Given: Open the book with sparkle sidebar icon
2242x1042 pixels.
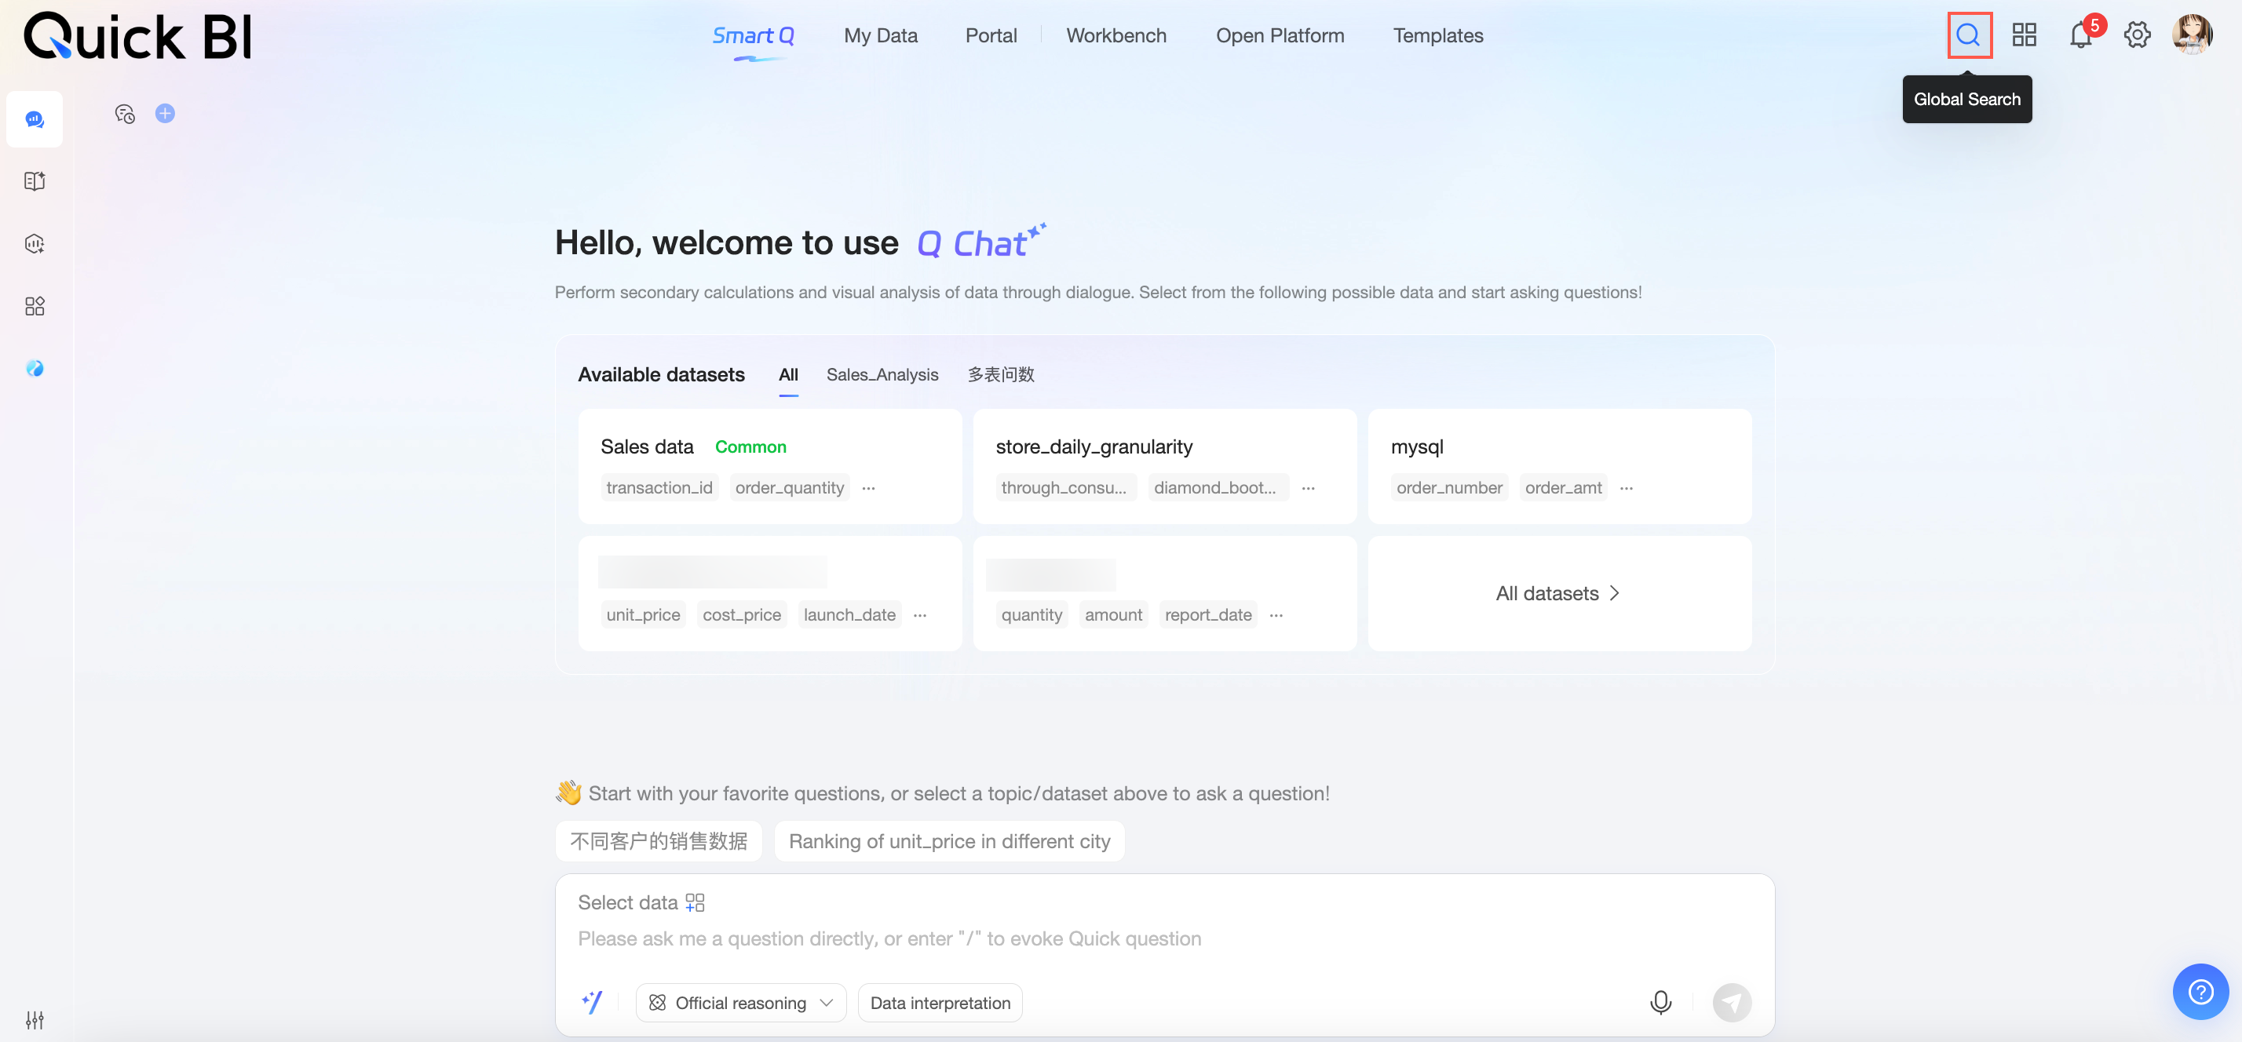Looking at the screenshot, I should (35, 181).
